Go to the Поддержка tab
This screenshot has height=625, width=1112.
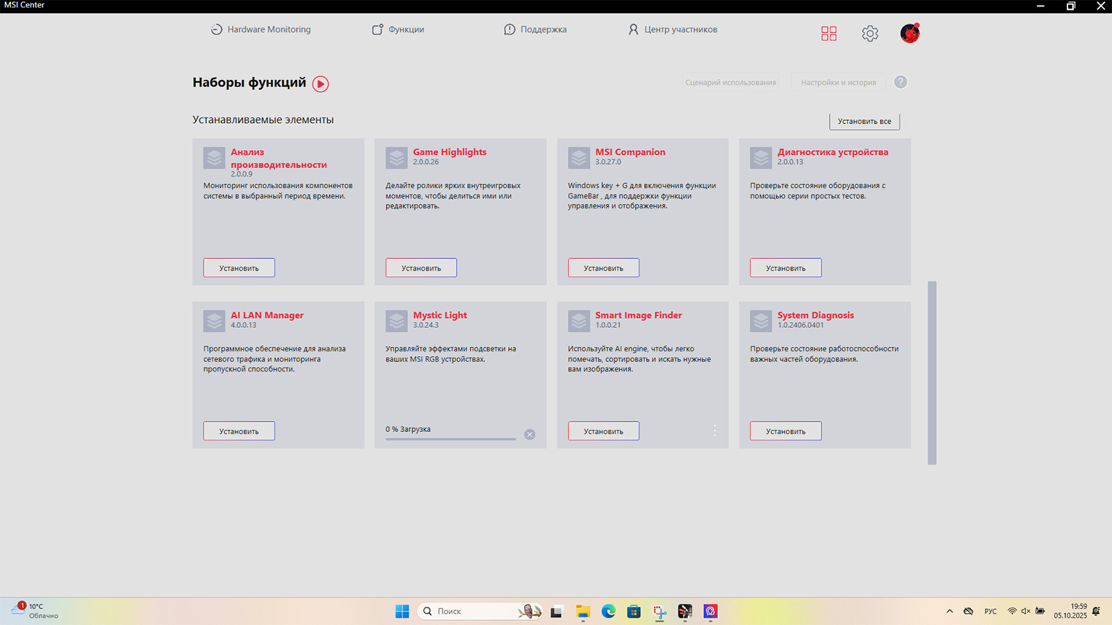(535, 30)
